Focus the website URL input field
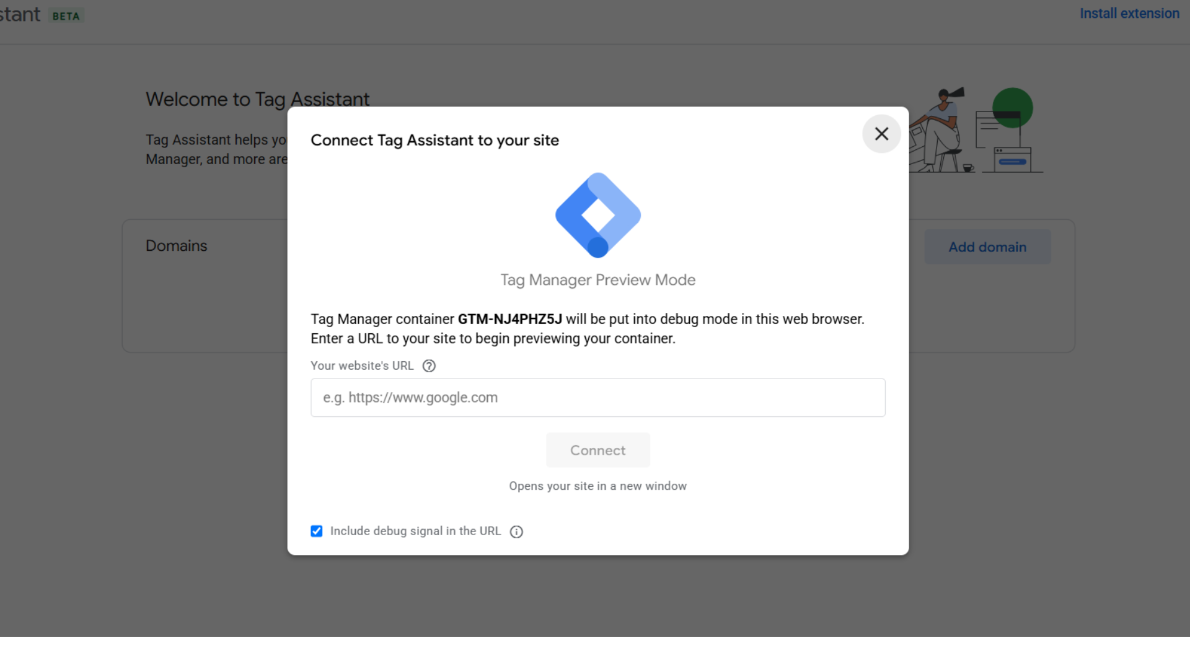This screenshot has height=669, width=1190. [x=598, y=398]
